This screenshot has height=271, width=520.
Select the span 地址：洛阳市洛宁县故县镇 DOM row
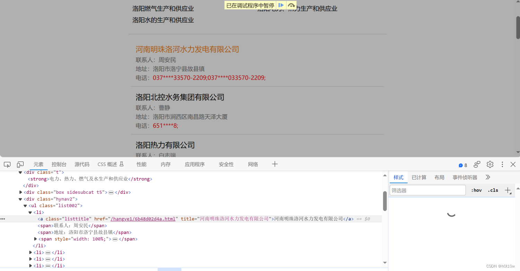tap(85, 232)
